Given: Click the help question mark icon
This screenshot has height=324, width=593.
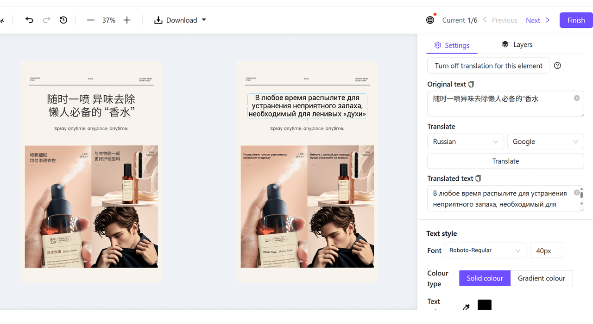Looking at the screenshot, I should tap(557, 66).
